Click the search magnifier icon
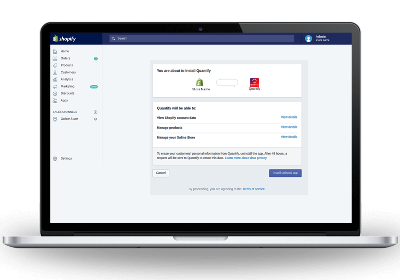 tap(113, 38)
